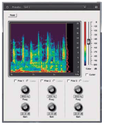This screenshot has width=116, height=126.
Task: Select the Filter 2 Cursor radio button
Action: click(x=54, y=81)
